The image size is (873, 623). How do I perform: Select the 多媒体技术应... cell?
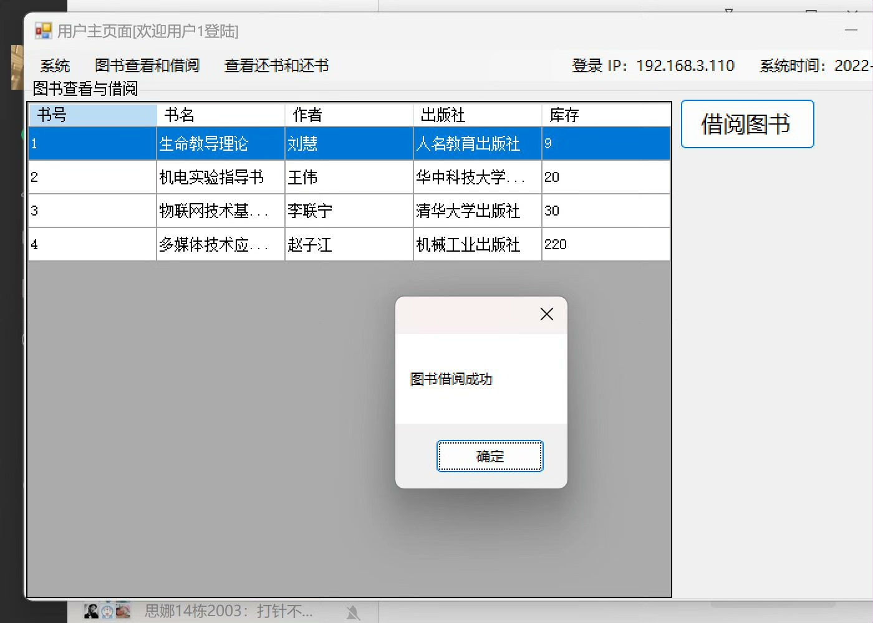[x=221, y=245]
